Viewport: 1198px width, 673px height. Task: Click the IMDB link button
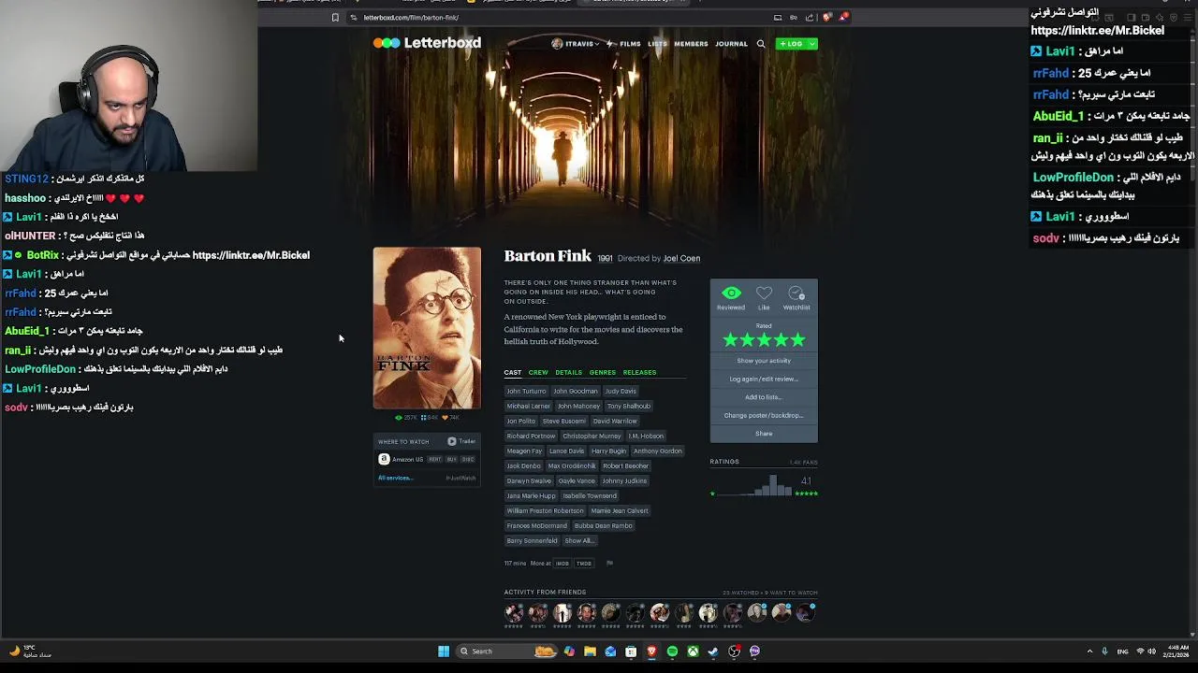[x=562, y=564]
